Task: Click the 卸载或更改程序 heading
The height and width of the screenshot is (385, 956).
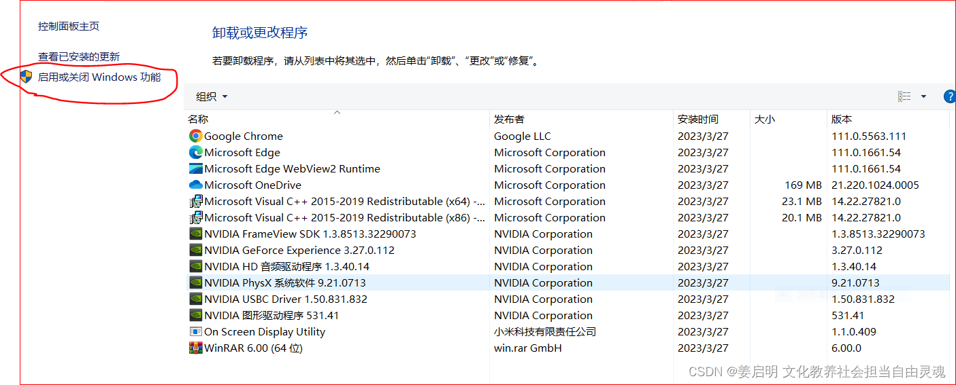Action: click(260, 32)
